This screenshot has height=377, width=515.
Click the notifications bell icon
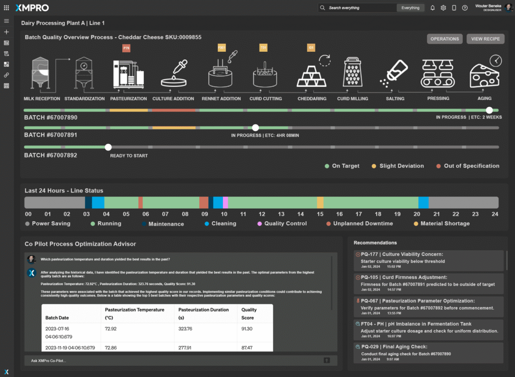coord(433,8)
